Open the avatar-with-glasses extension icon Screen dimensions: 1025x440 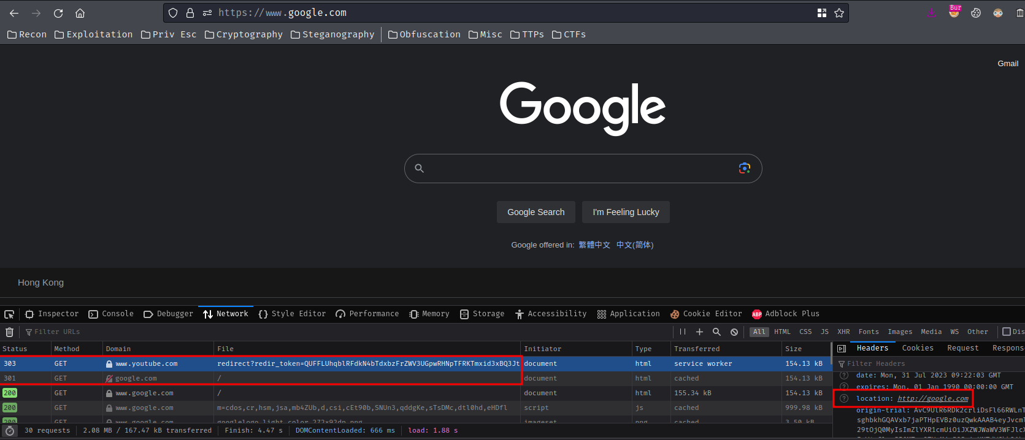(998, 13)
